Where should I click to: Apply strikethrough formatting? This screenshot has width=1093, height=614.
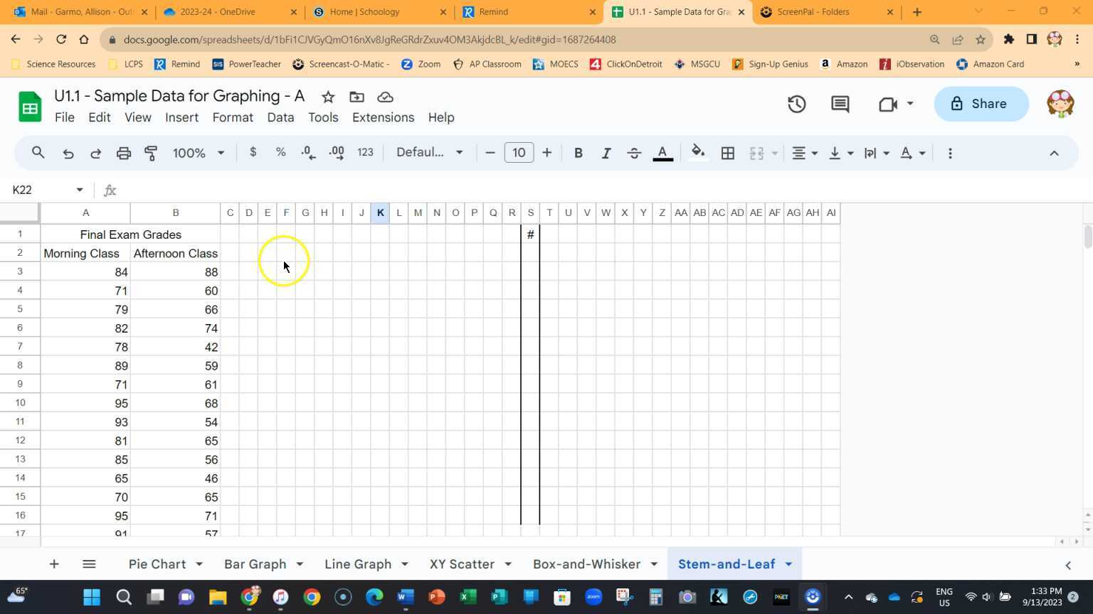[633, 152]
